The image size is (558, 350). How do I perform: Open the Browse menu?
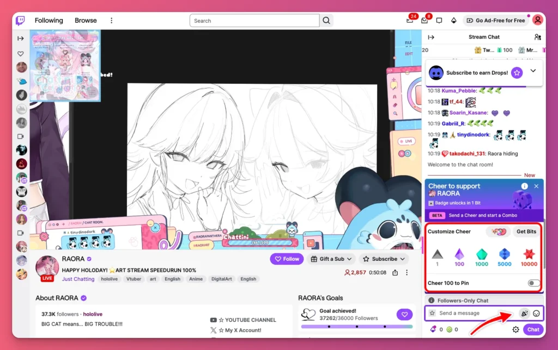pos(85,20)
